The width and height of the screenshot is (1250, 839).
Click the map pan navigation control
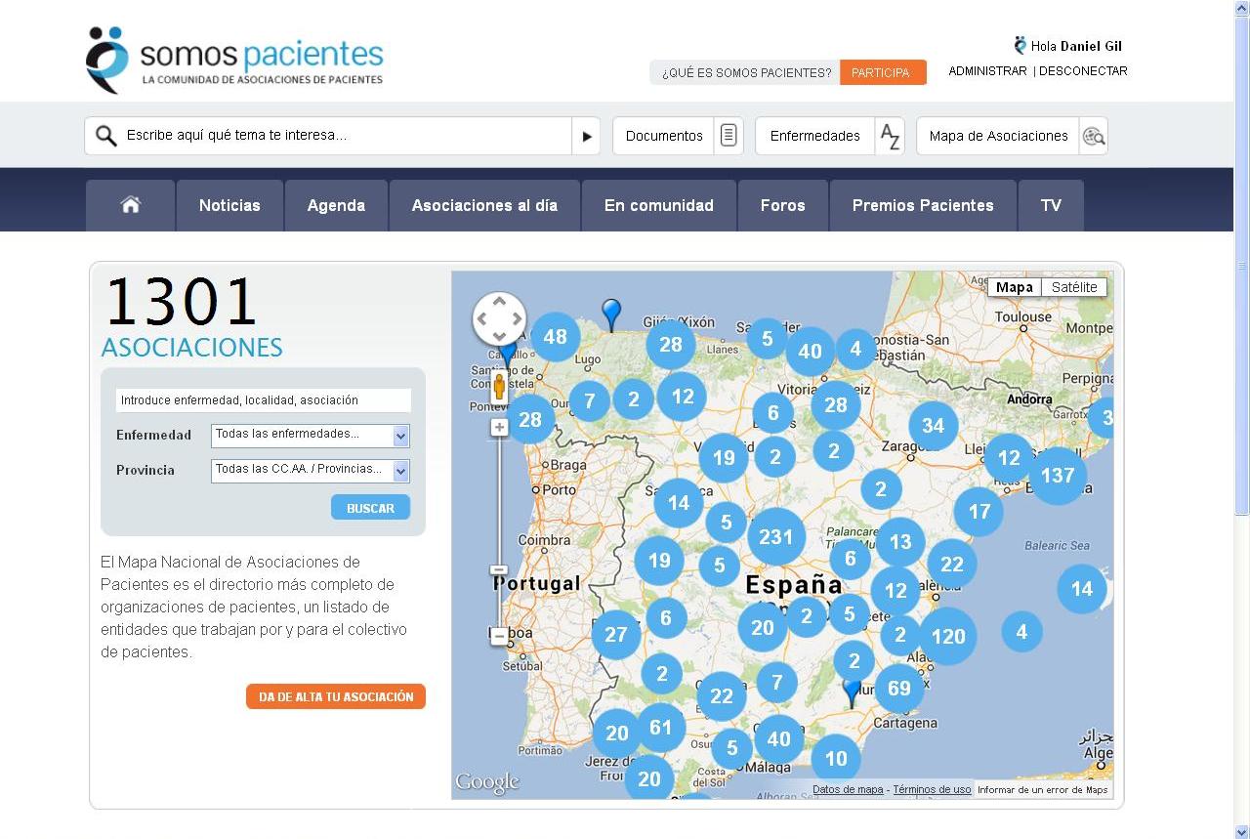[x=499, y=318]
